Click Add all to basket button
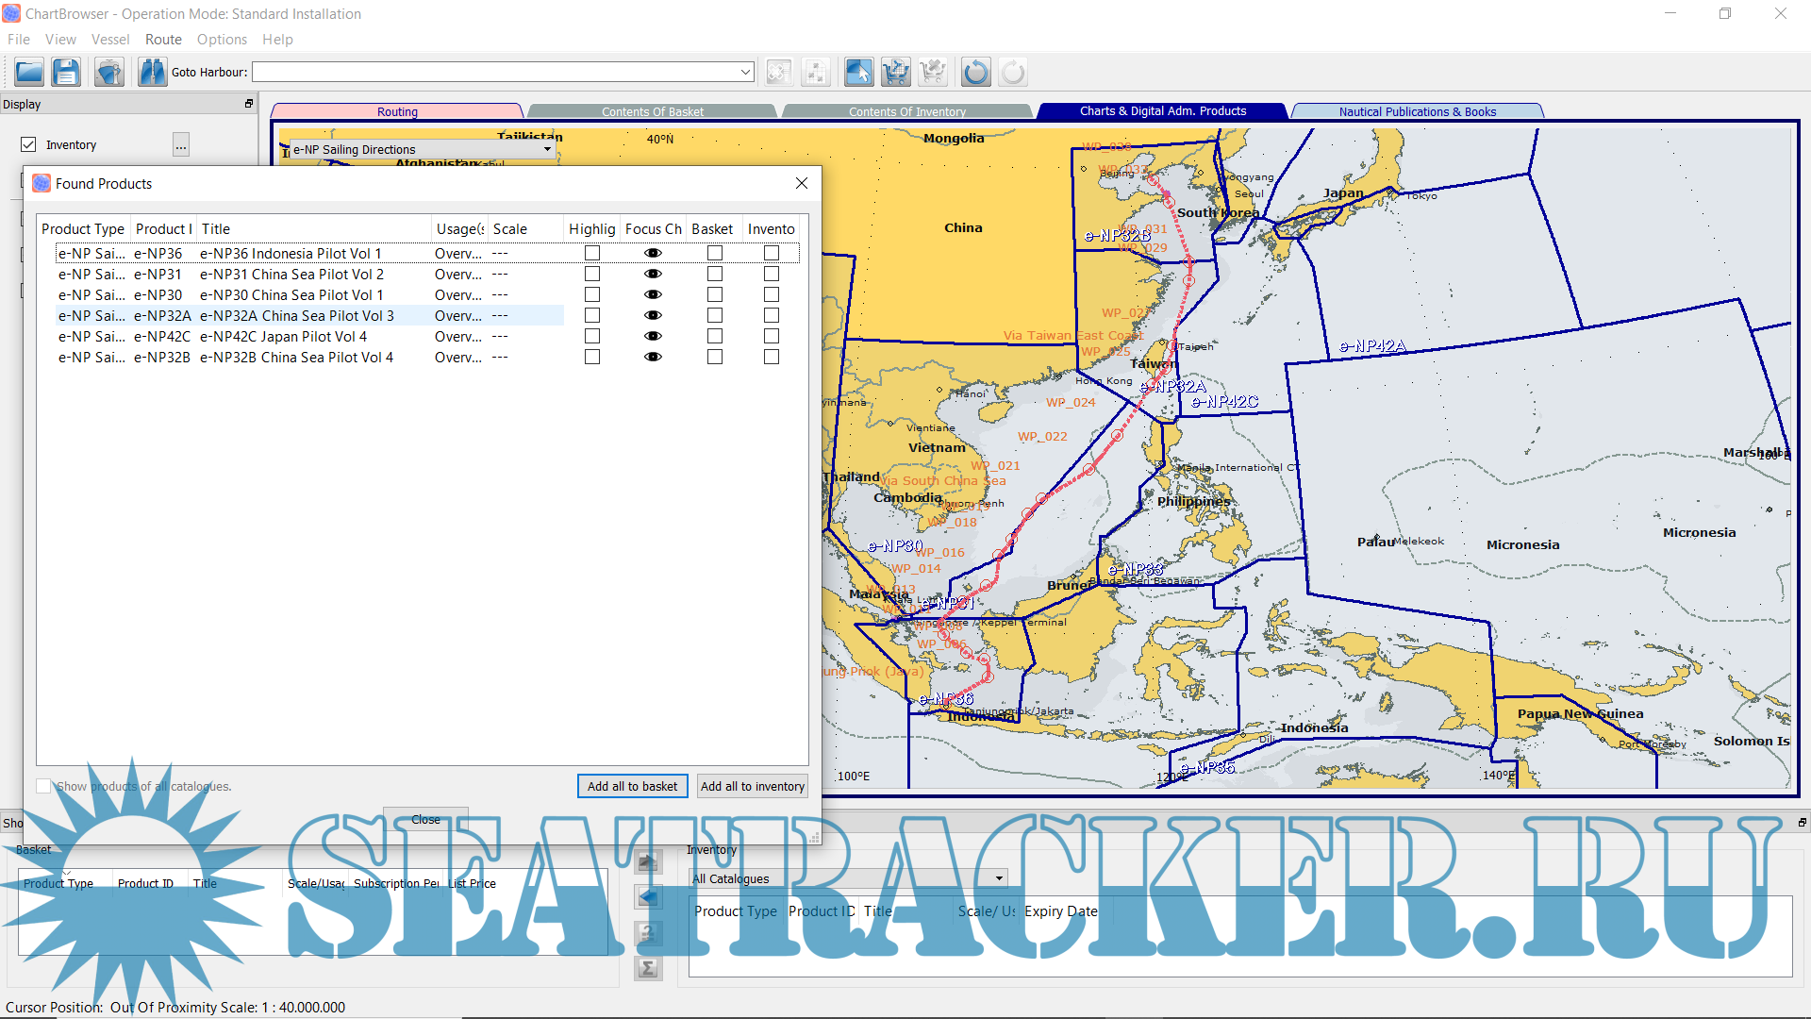 632,786
